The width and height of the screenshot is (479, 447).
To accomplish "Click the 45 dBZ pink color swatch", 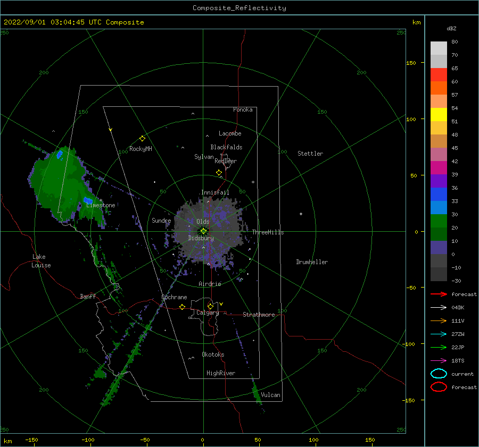I will (439, 154).
